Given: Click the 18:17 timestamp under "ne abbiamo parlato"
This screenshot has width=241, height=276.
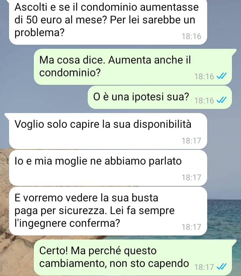Looking at the screenshot, I should click(191, 178).
